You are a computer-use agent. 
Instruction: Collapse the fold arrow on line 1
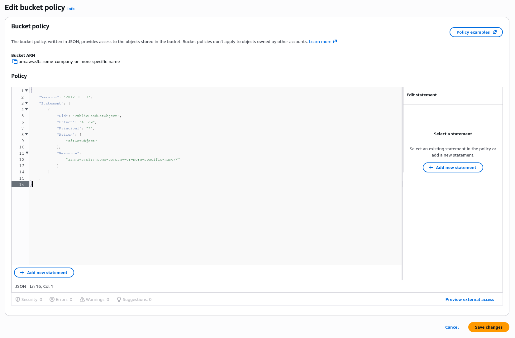pos(26,90)
